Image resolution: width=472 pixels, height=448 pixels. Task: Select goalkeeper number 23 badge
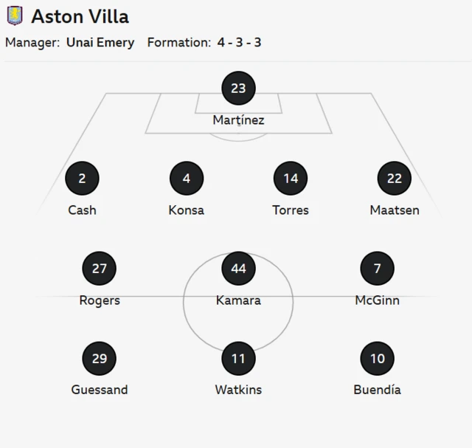[x=238, y=89]
